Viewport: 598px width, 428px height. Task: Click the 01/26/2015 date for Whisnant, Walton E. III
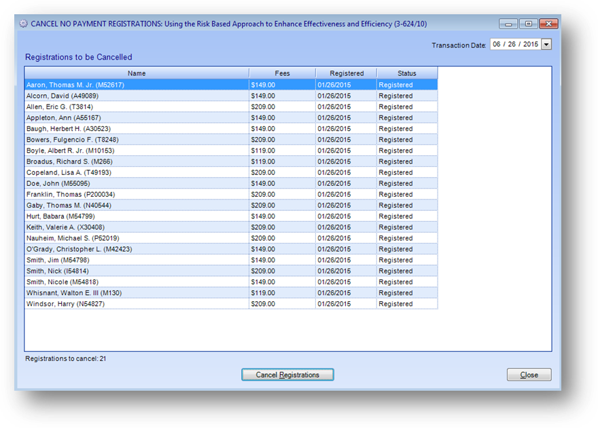(x=334, y=293)
